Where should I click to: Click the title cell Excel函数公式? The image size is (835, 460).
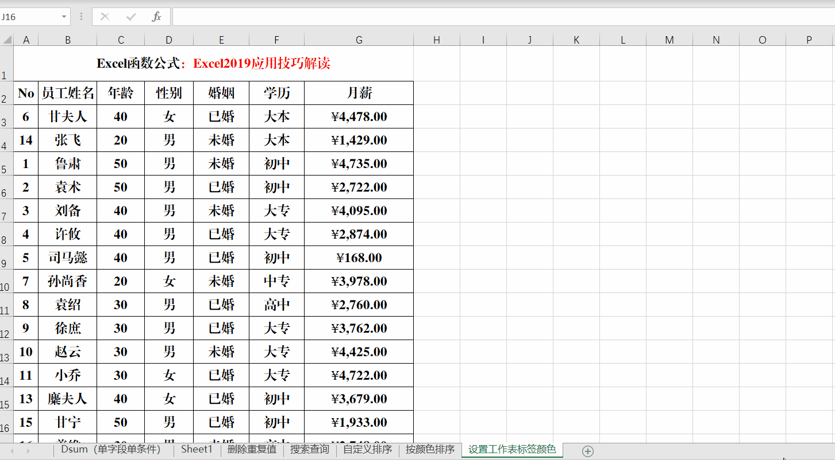213,64
